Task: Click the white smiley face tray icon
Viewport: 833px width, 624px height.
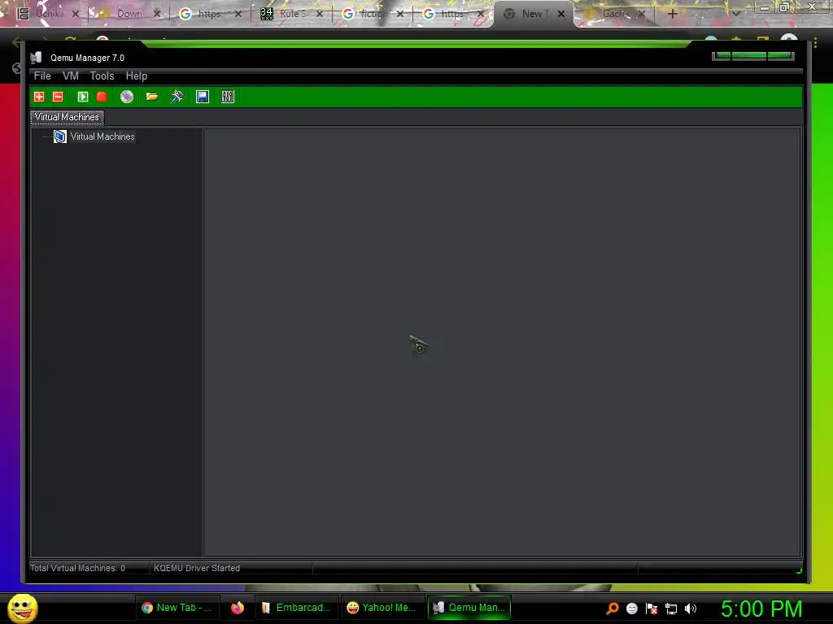Action: (x=632, y=608)
